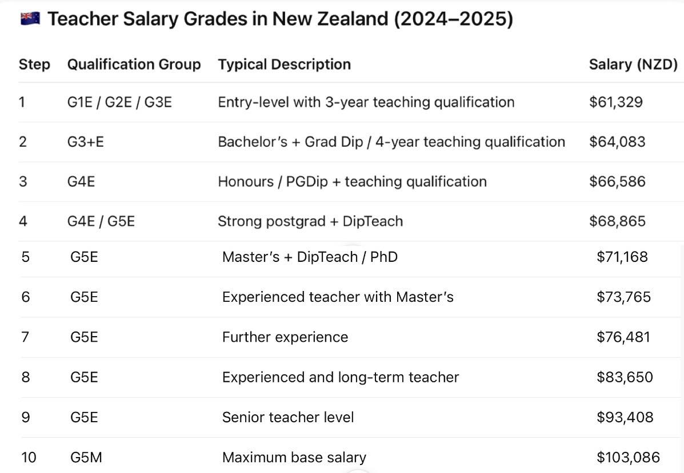Select the $61,329 salary cell

pos(616,102)
